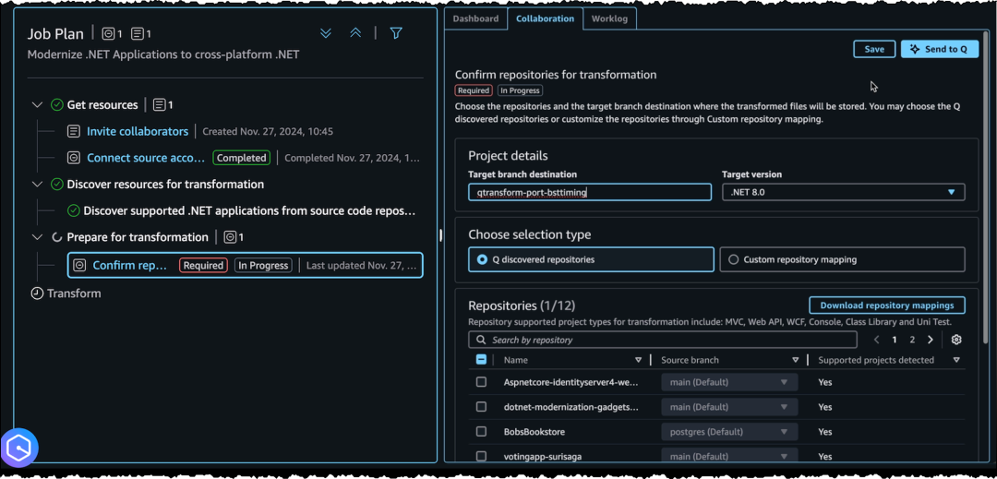The width and height of the screenshot is (997, 479).
Task: Click search magnifier in repository search
Action: tap(481, 340)
